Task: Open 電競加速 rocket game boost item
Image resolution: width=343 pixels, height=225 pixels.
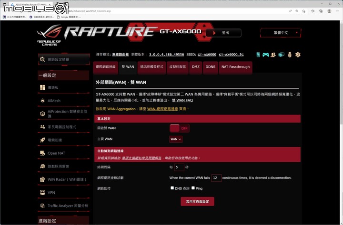Action: point(63,140)
